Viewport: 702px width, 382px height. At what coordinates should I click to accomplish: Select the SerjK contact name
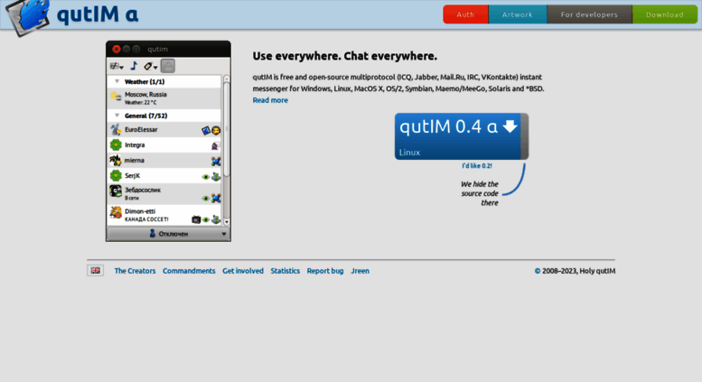click(x=133, y=176)
